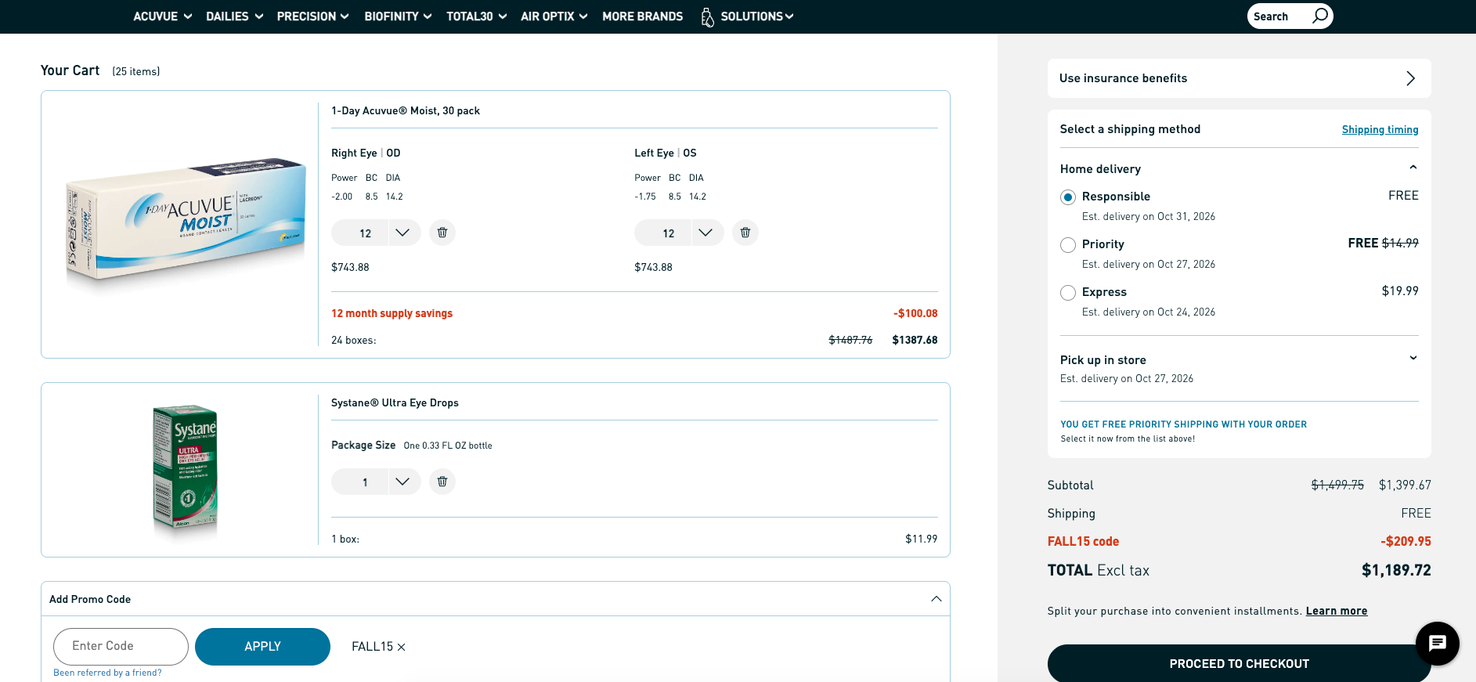Click Learn more about installments
Screen dimensions: 1476x682
(1337, 612)
